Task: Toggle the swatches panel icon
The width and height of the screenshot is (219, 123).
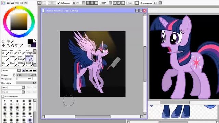Action: (22, 3)
